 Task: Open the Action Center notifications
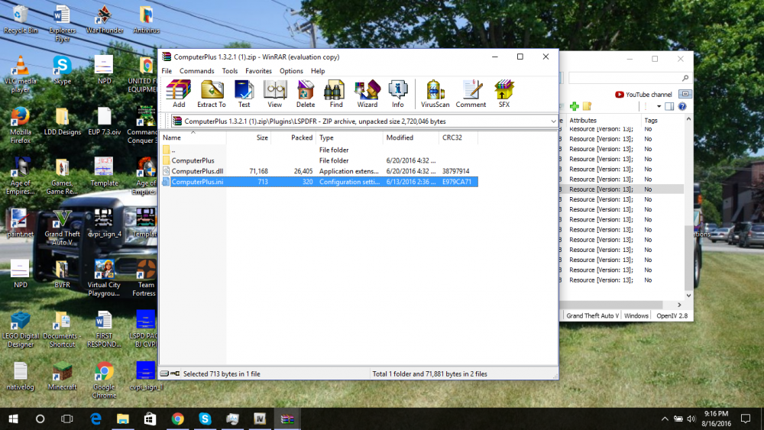(746, 419)
